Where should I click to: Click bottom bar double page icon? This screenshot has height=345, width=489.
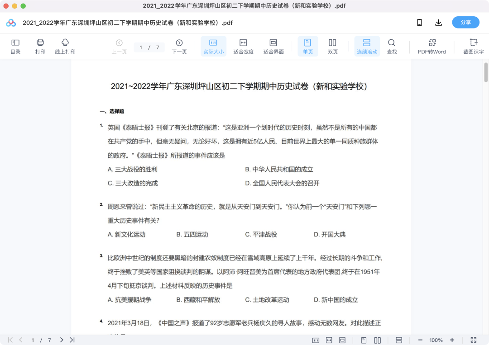point(377,340)
